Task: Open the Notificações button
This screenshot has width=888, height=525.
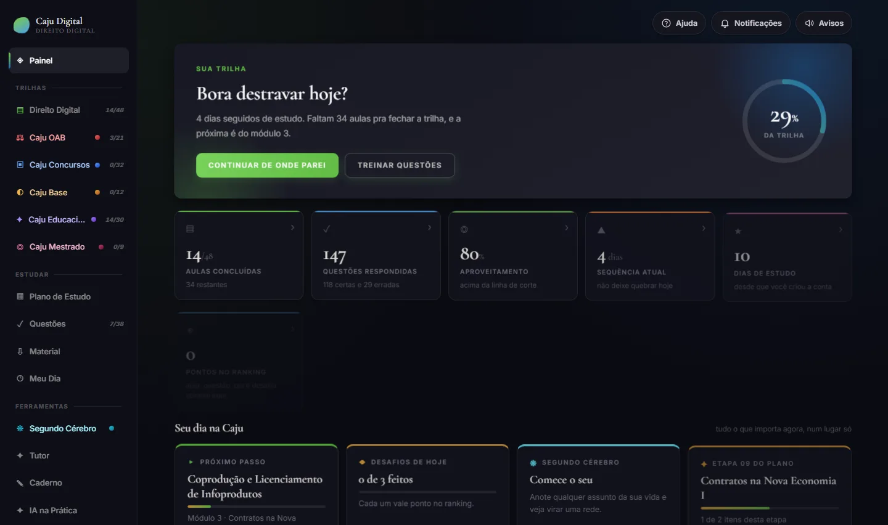Action: click(x=750, y=23)
